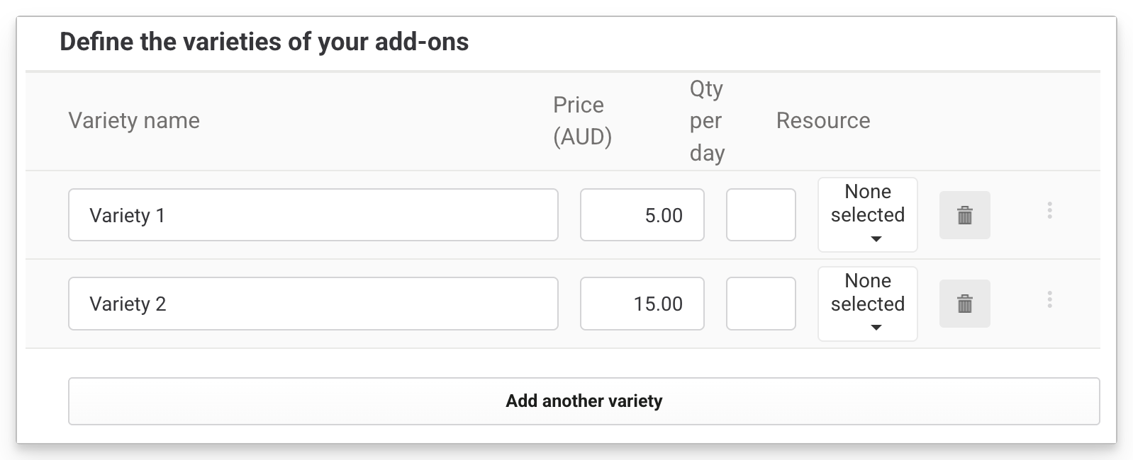This screenshot has width=1133, height=460.
Task: Click the Variety name column header
Action: click(x=134, y=121)
